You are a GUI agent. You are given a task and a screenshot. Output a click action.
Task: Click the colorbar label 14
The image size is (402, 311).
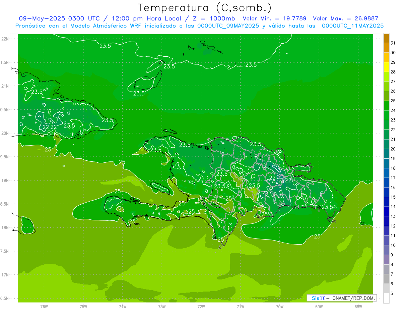(x=393, y=207)
